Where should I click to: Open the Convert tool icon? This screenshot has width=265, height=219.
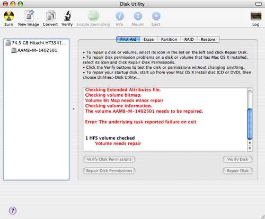coord(50,16)
